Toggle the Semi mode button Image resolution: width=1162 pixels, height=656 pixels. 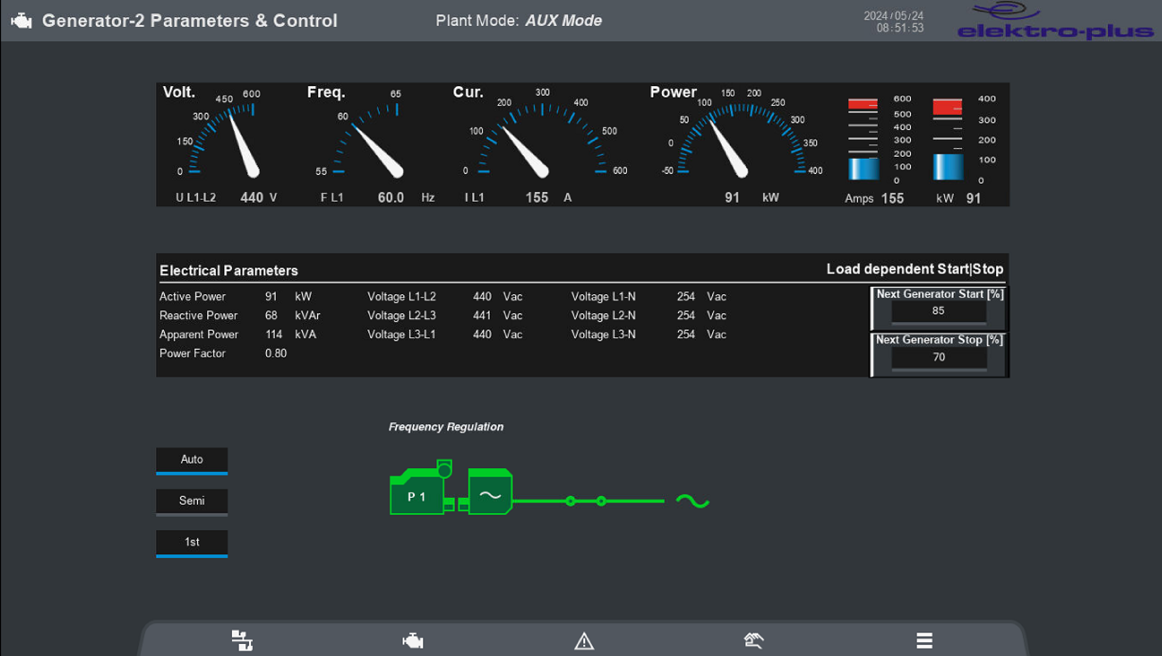point(192,501)
